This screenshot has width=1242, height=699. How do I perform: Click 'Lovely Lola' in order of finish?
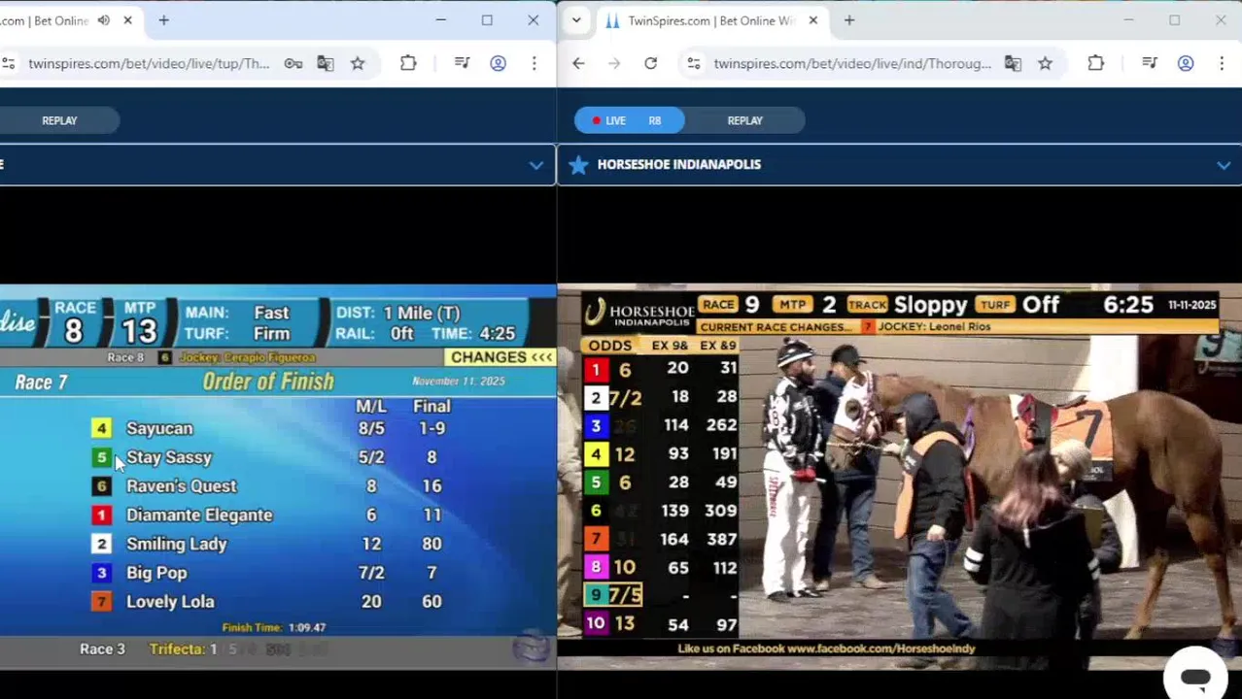[170, 602]
